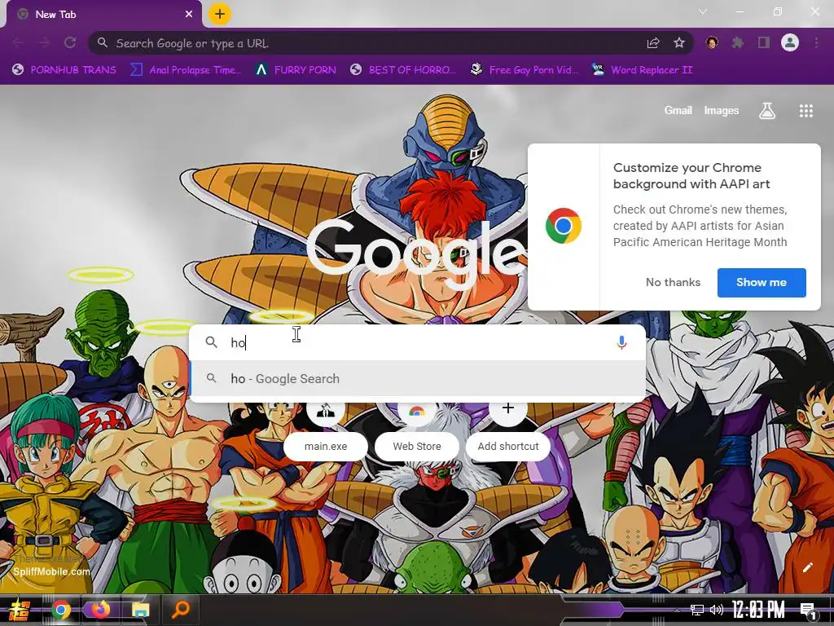Go back with the back arrow
Screen dimensions: 834x626
(x=18, y=42)
